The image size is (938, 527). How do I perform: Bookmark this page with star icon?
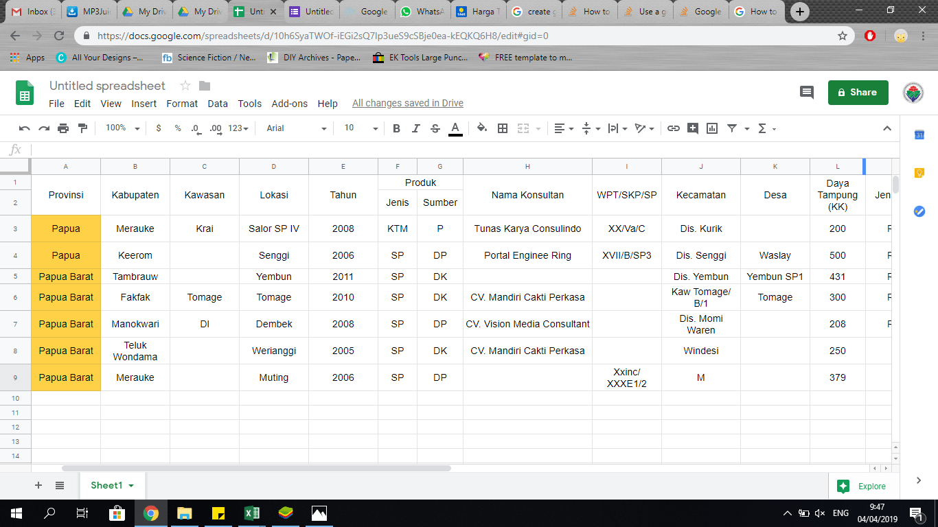tap(843, 36)
